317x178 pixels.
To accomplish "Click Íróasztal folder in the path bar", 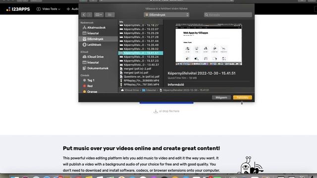I will (149, 90).
